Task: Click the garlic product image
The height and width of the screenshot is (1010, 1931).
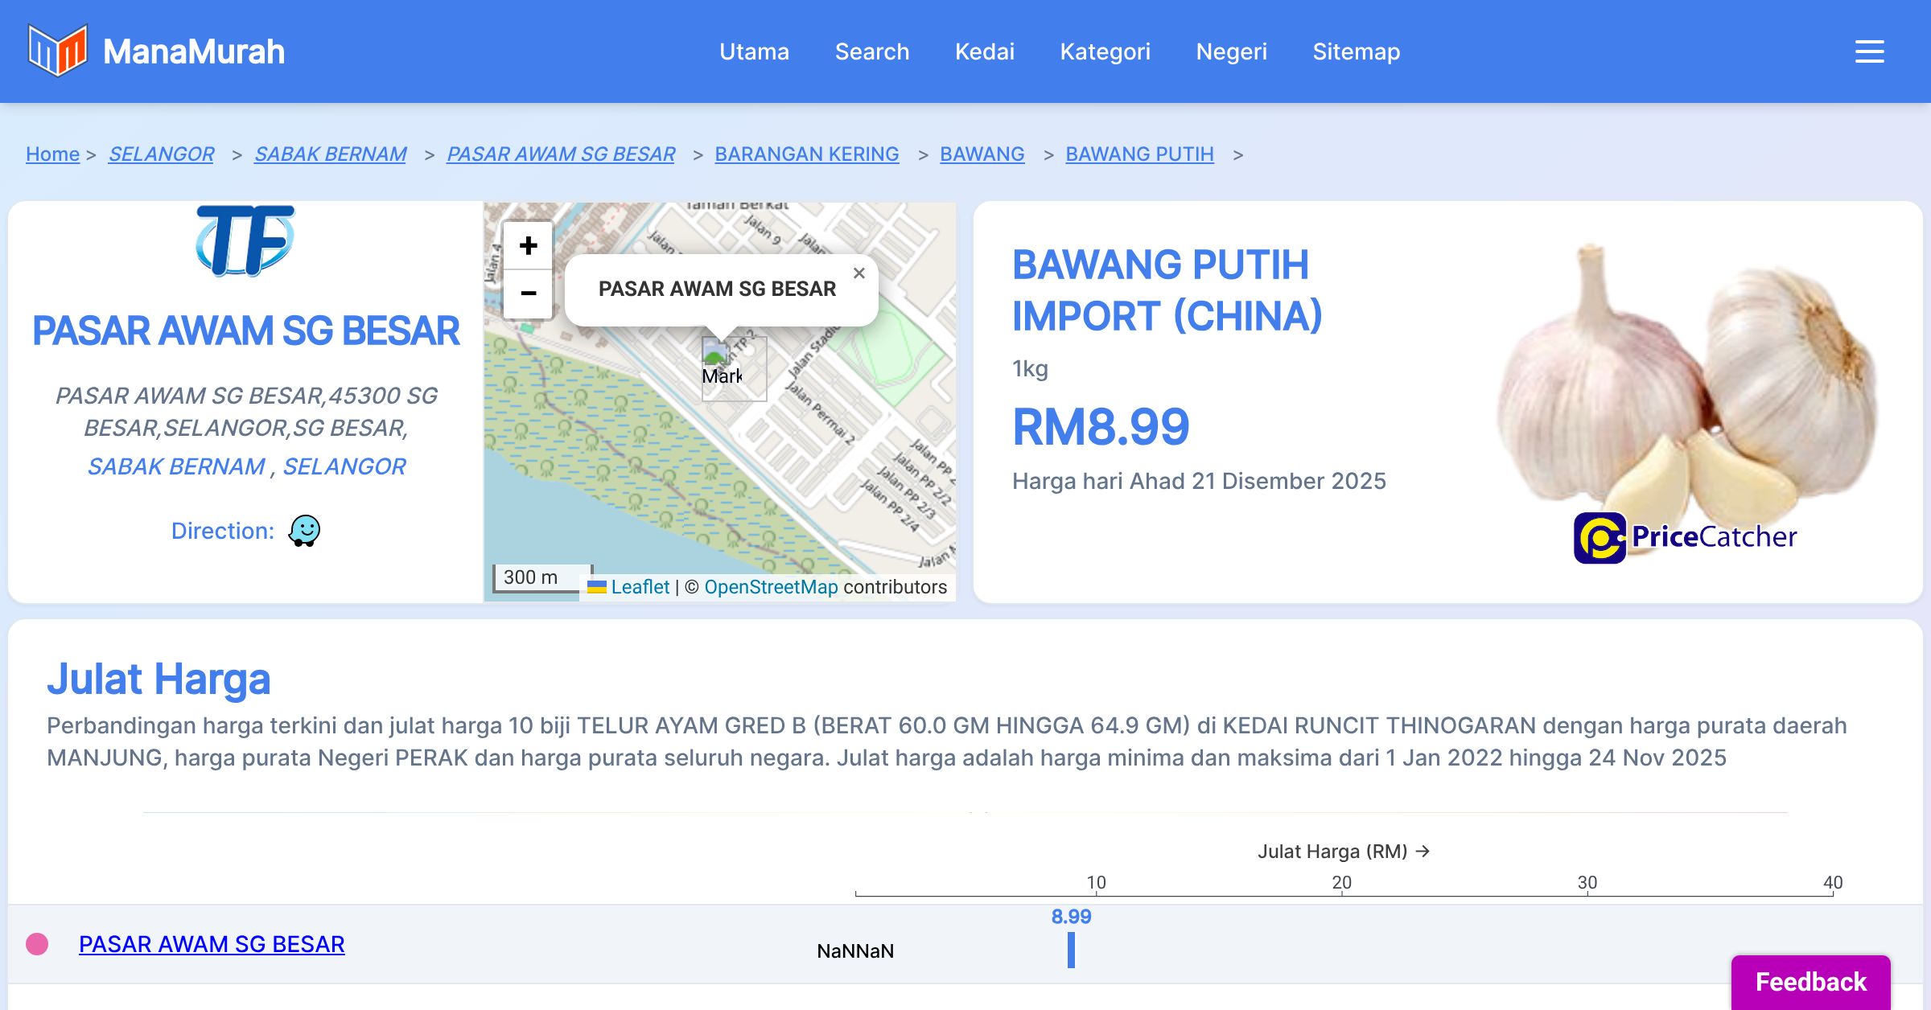Action: coord(1686,378)
